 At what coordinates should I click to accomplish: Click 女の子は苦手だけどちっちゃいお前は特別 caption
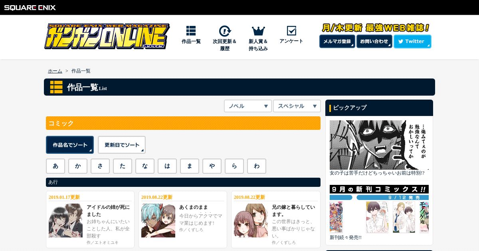pyautogui.click(x=377, y=173)
